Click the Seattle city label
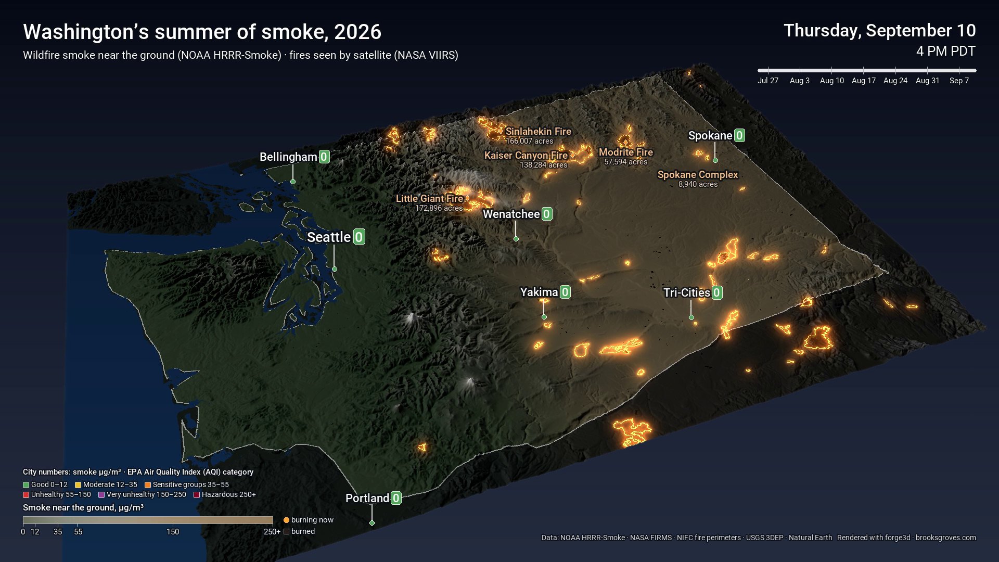Image resolution: width=999 pixels, height=562 pixels. 329,237
